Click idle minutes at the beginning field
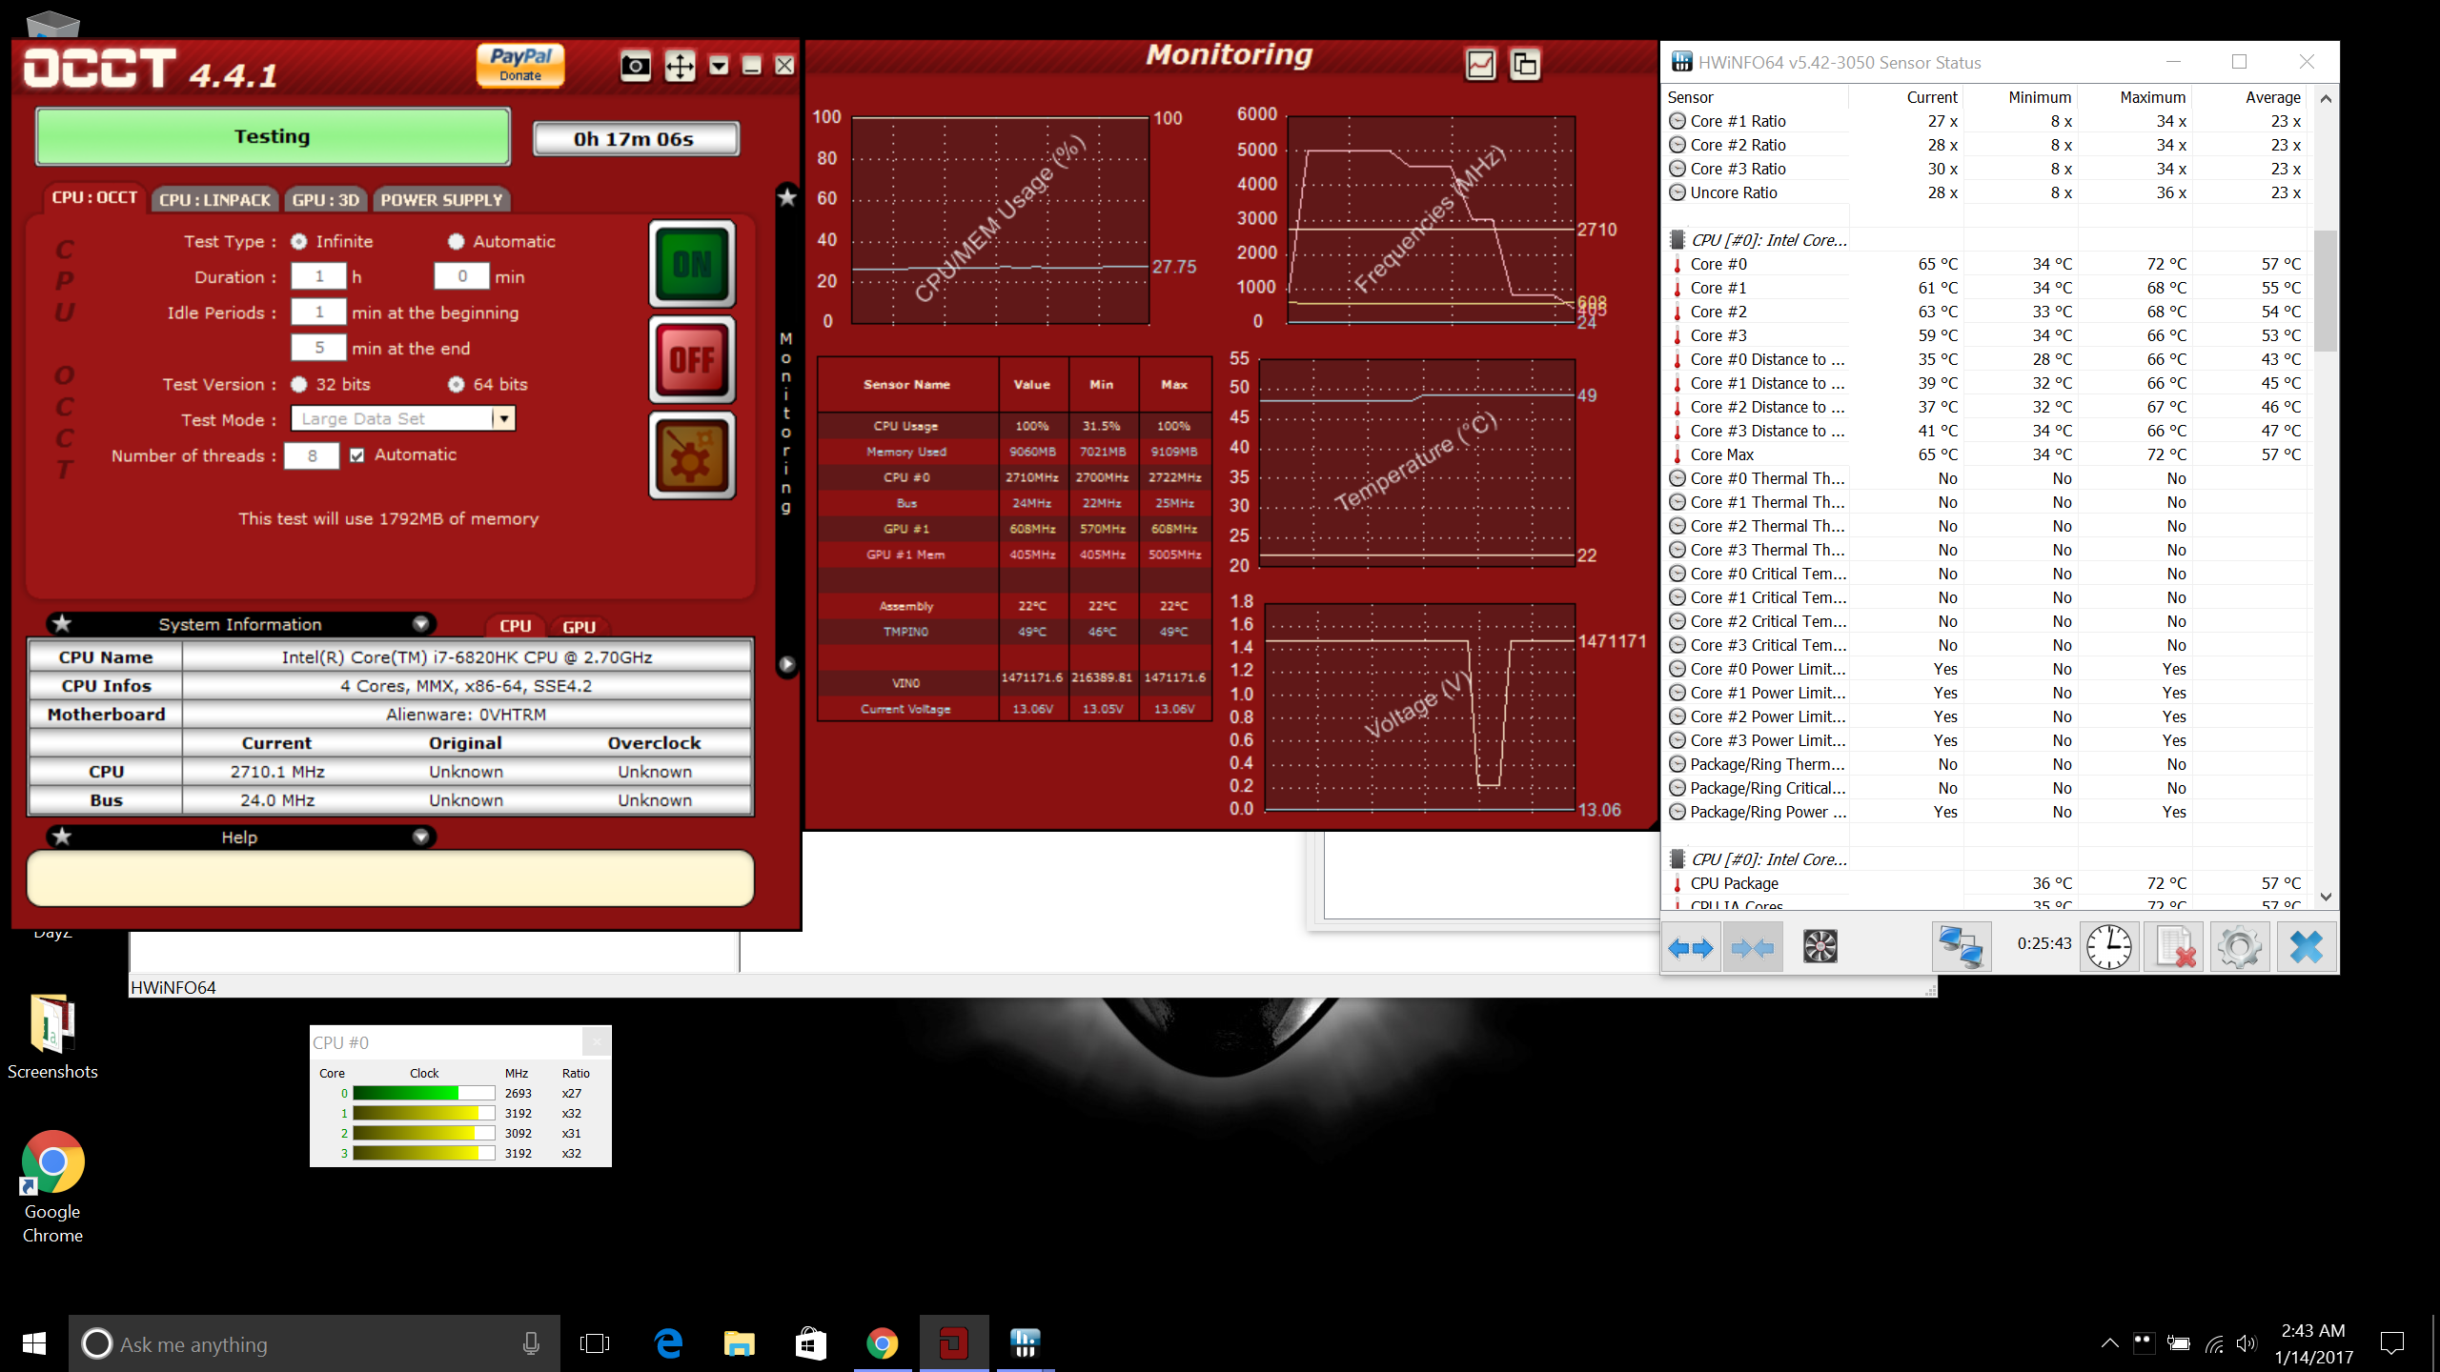This screenshot has height=1372, width=2440. pyautogui.click(x=318, y=313)
